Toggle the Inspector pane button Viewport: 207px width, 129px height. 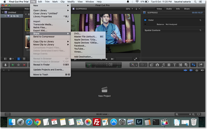[x=193, y=65]
